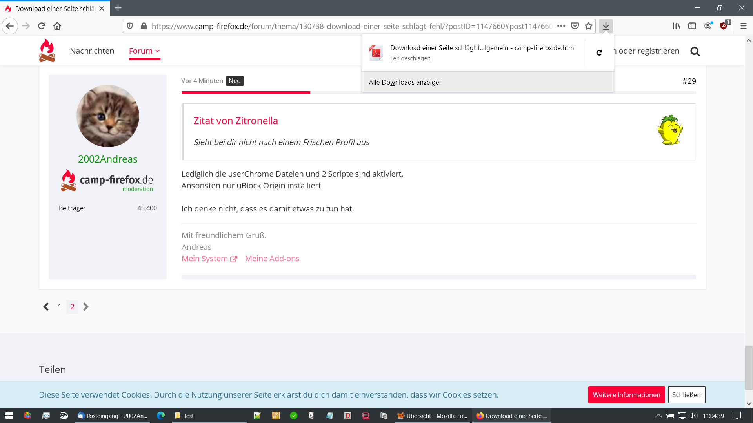This screenshot has height=423, width=753.
Task: Open the Library toolbar icon
Action: pos(677,26)
